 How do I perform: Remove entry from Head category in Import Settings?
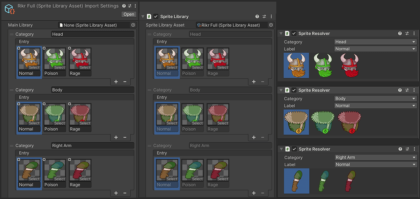click(125, 81)
